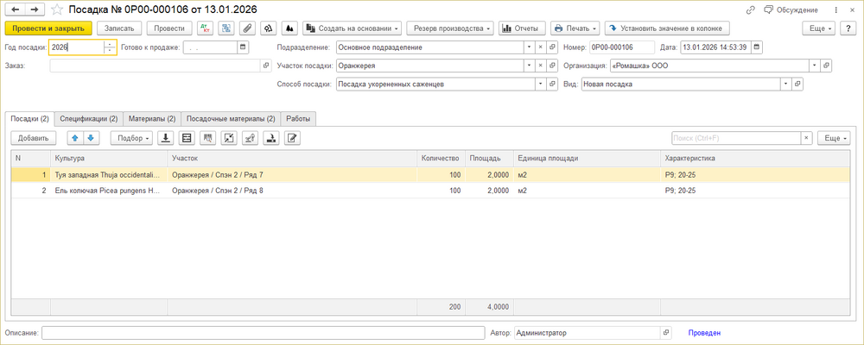This screenshot has width=864, height=345.
Task: Click the Добавить button
Action: (x=34, y=138)
